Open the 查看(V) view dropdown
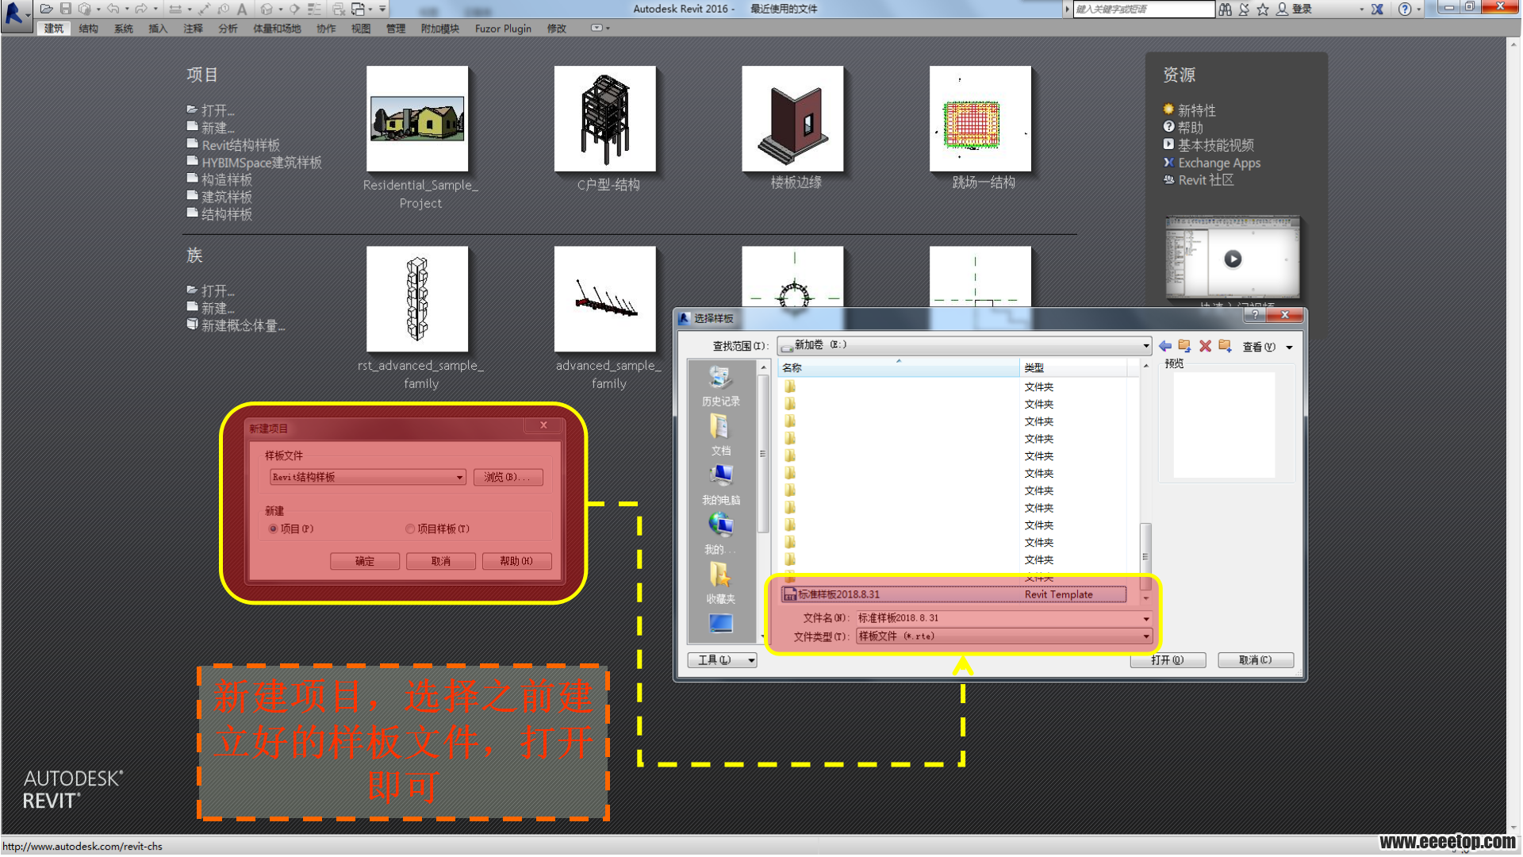1523x857 pixels. pyautogui.click(x=1267, y=347)
